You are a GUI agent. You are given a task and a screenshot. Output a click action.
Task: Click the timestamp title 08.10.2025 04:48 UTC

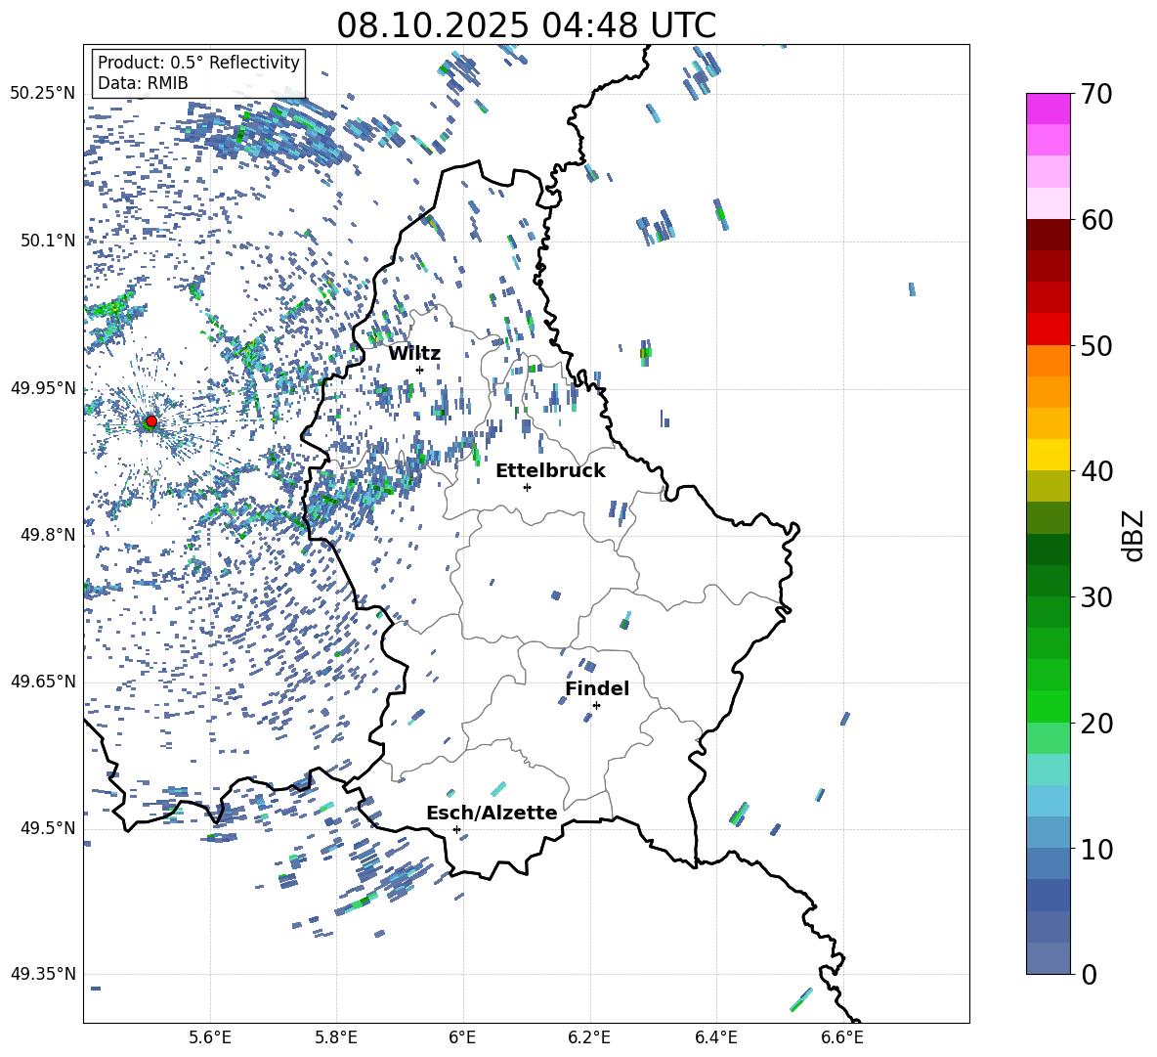526,25
